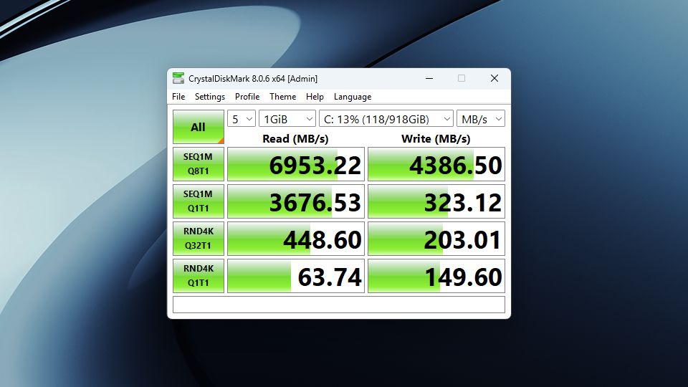
Task: Run the RND4K Q1T1 benchmark
Action: [198, 276]
